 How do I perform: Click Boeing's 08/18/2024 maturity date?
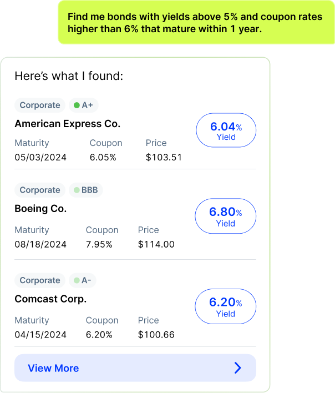40,244
